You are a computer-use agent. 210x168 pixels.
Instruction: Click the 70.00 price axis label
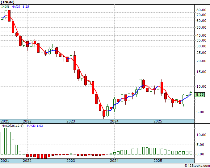(201, 15)
